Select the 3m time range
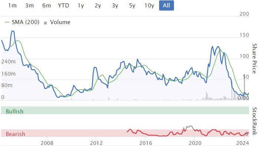This screenshot has height=146, width=260. (29, 6)
